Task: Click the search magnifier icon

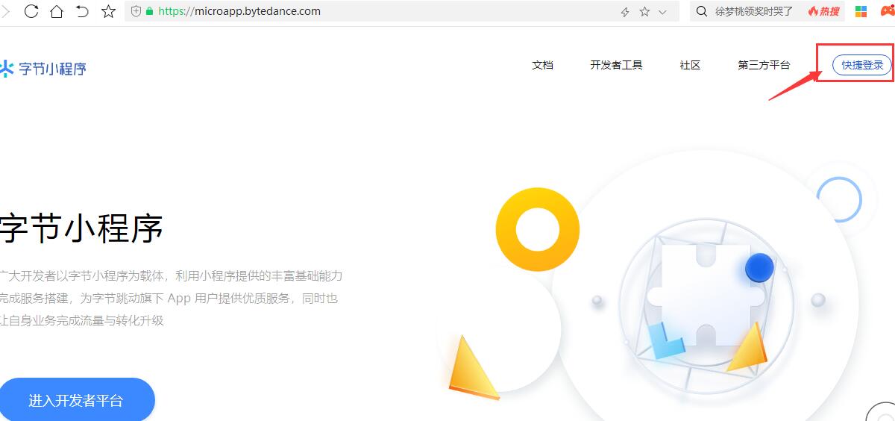Action: click(701, 11)
